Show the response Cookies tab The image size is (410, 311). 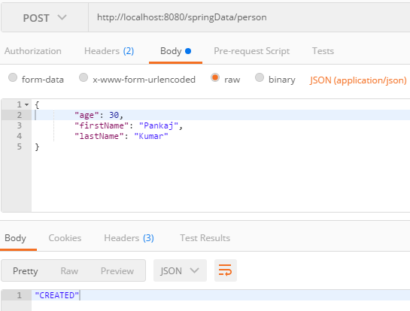65,238
